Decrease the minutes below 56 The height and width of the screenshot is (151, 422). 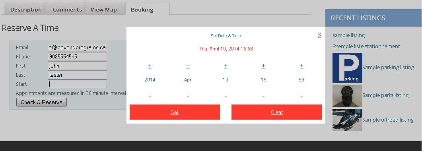(301, 95)
